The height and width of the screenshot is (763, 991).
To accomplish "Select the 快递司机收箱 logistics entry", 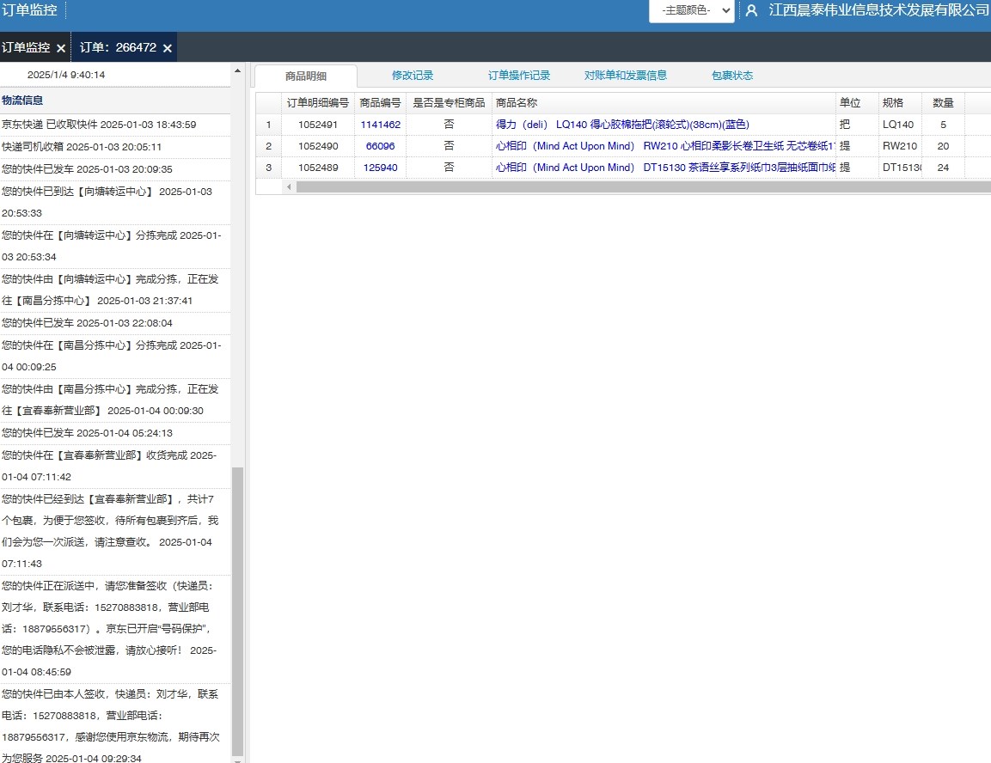I will click(115, 147).
